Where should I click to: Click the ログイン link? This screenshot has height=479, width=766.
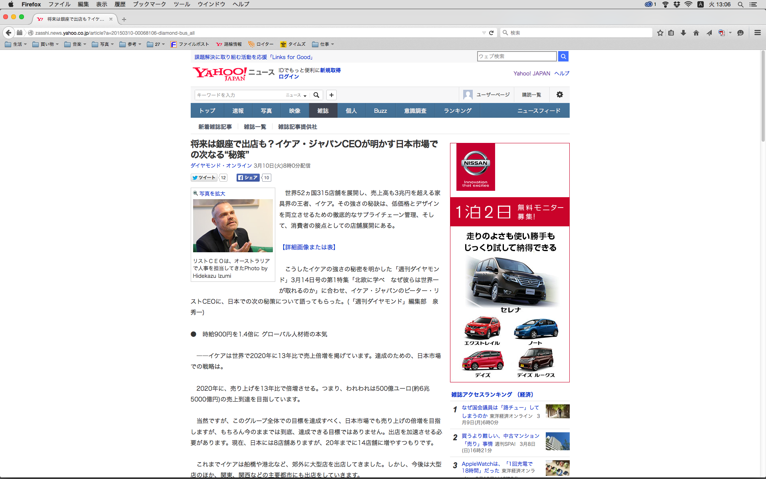[288, 77]
